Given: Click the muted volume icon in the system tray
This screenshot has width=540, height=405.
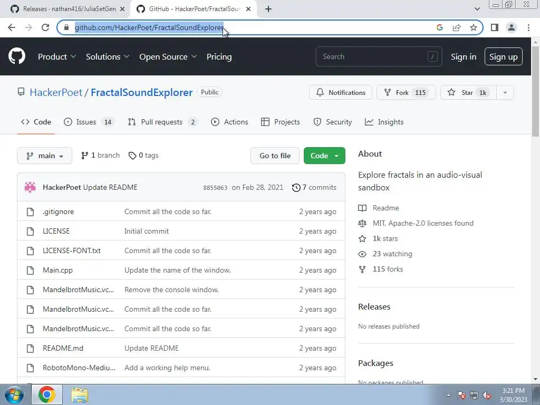Looking at the screenshot, I should [x=487, y=395].
